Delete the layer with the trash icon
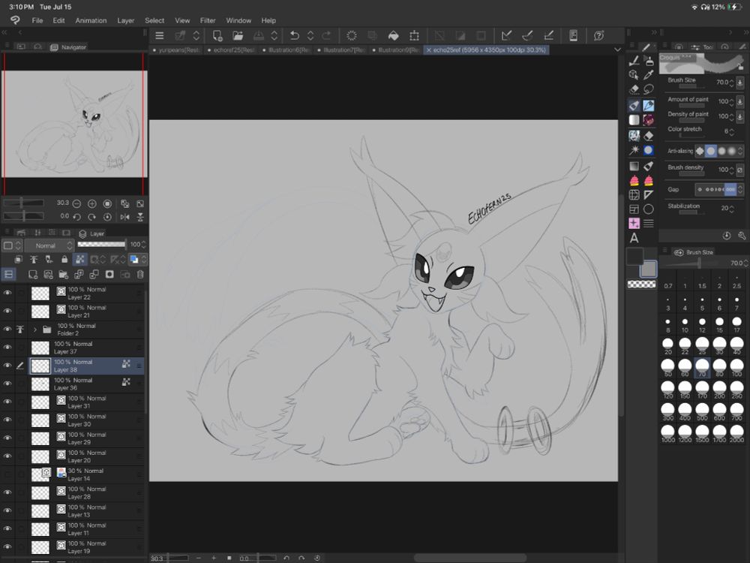Image resolution: width=750 pixels, height=563 pixels. (140, 274)
